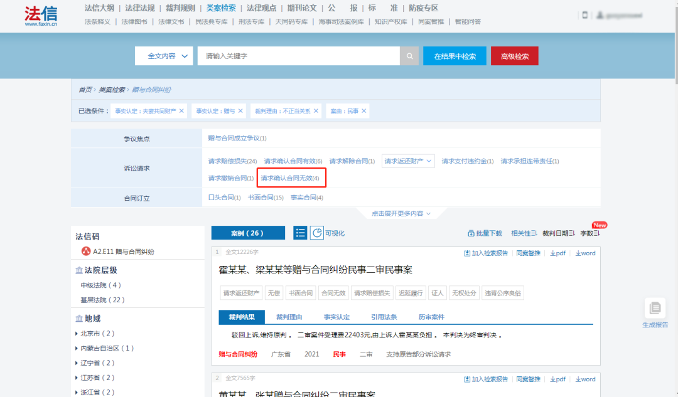Sort results by 字数

[590, 233]
